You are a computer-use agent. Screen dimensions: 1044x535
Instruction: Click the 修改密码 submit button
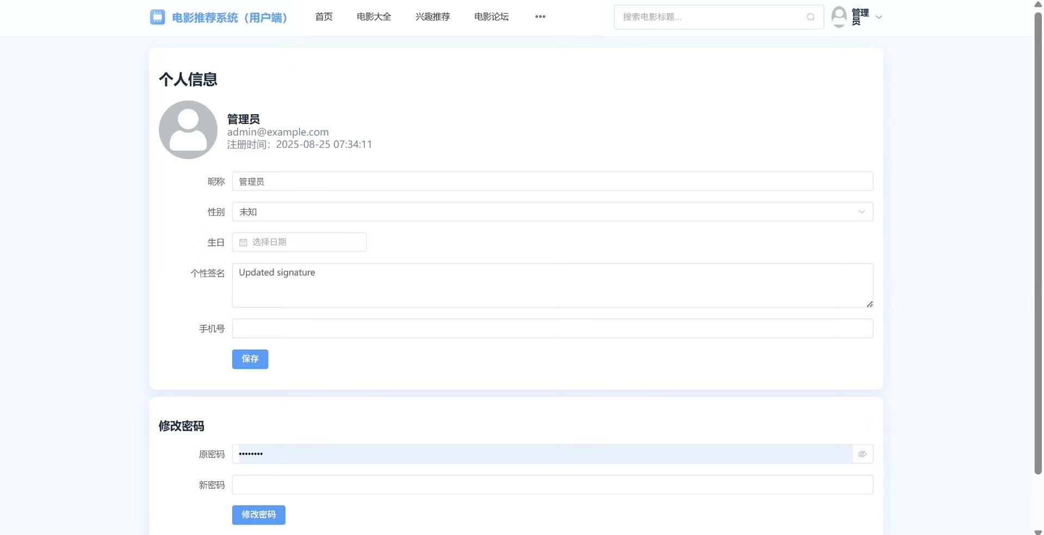pos(258,515)
